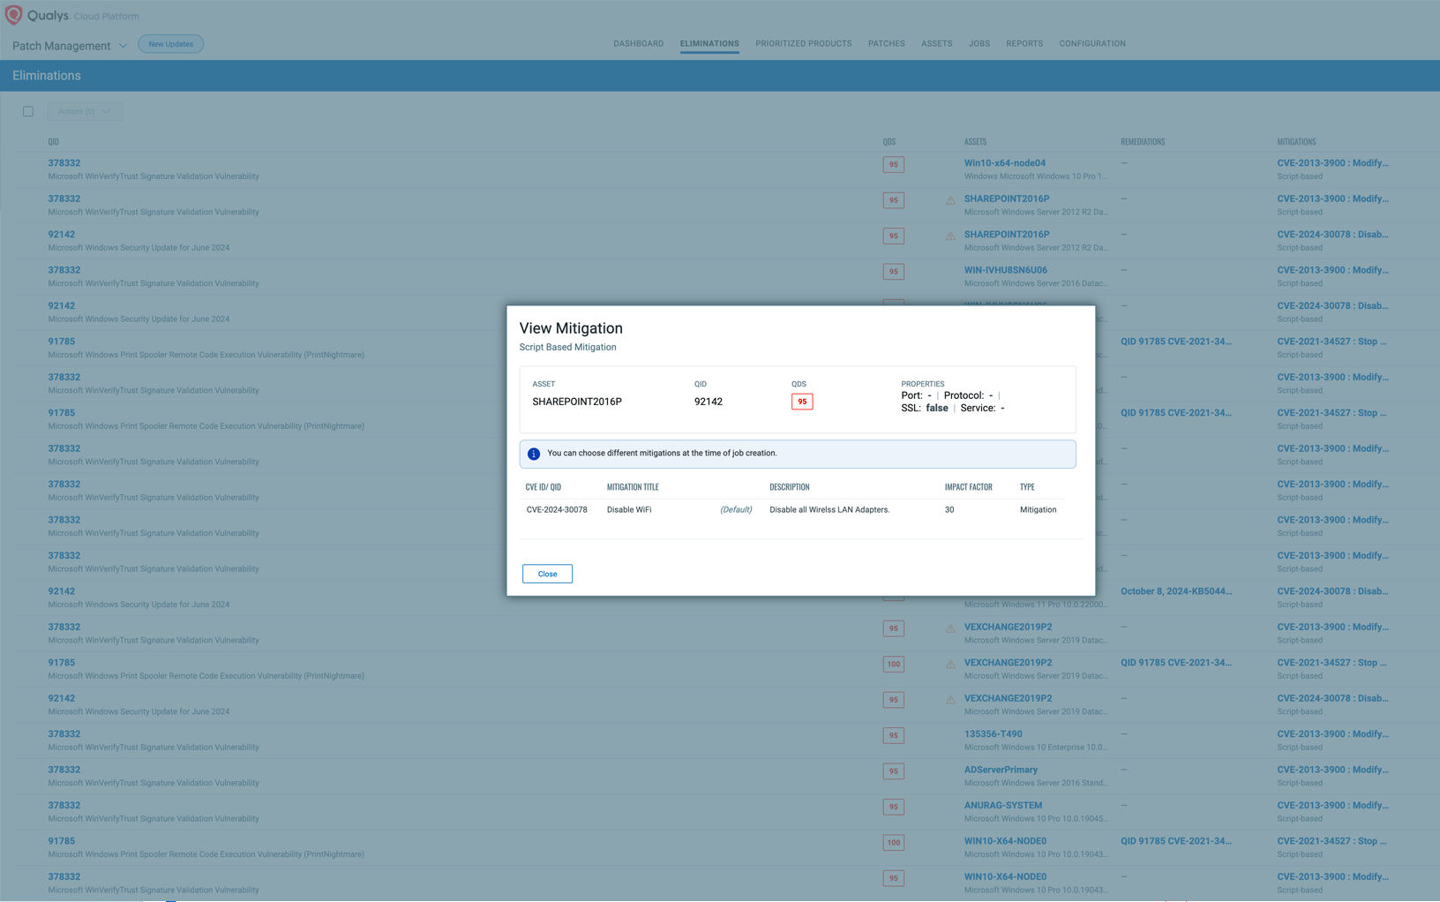Click the 100 QDS badge for WIN10-X64-NODE0
This screenshot has height=902, width=1440.
coord(893,843)
